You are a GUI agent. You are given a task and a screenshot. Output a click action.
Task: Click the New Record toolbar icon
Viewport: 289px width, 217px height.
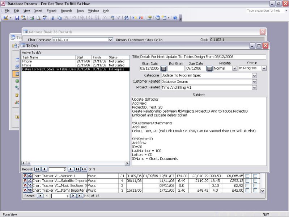(135, 18)
